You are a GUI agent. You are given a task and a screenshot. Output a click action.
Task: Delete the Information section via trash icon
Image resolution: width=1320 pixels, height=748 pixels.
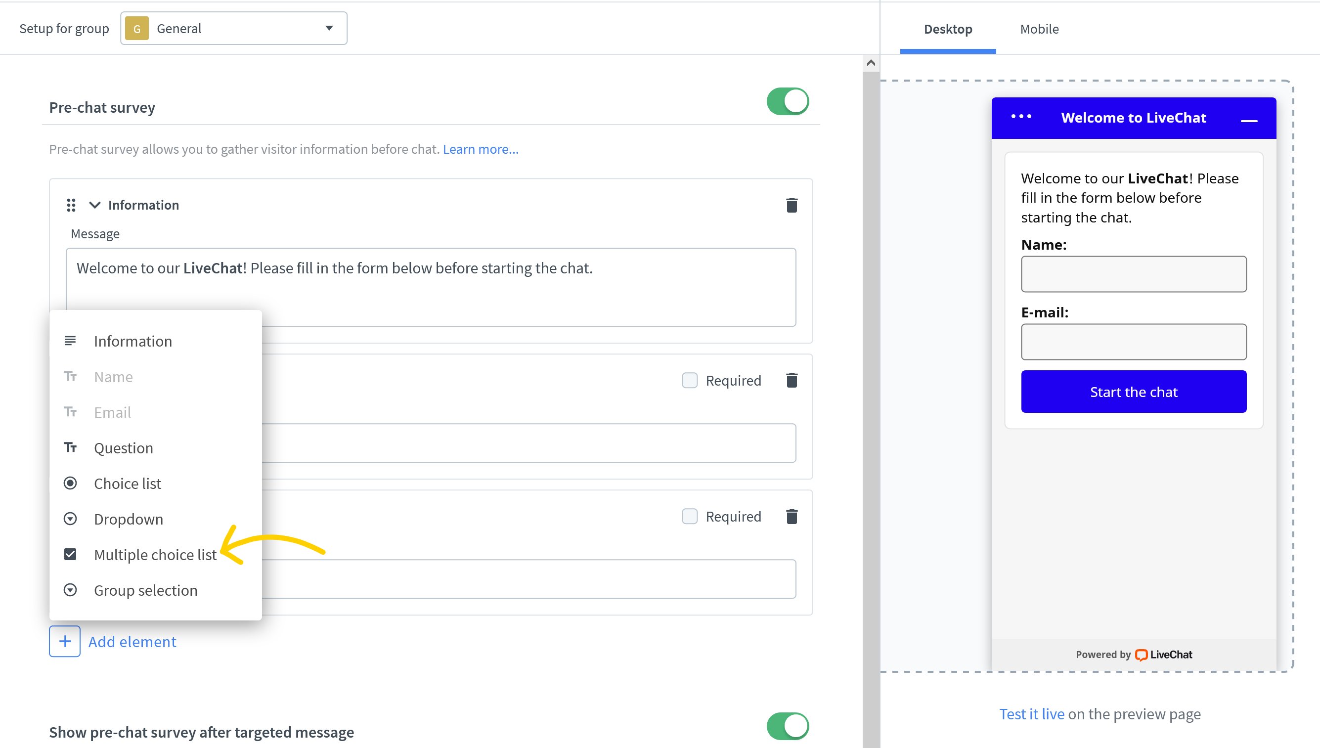click(792, 205)
